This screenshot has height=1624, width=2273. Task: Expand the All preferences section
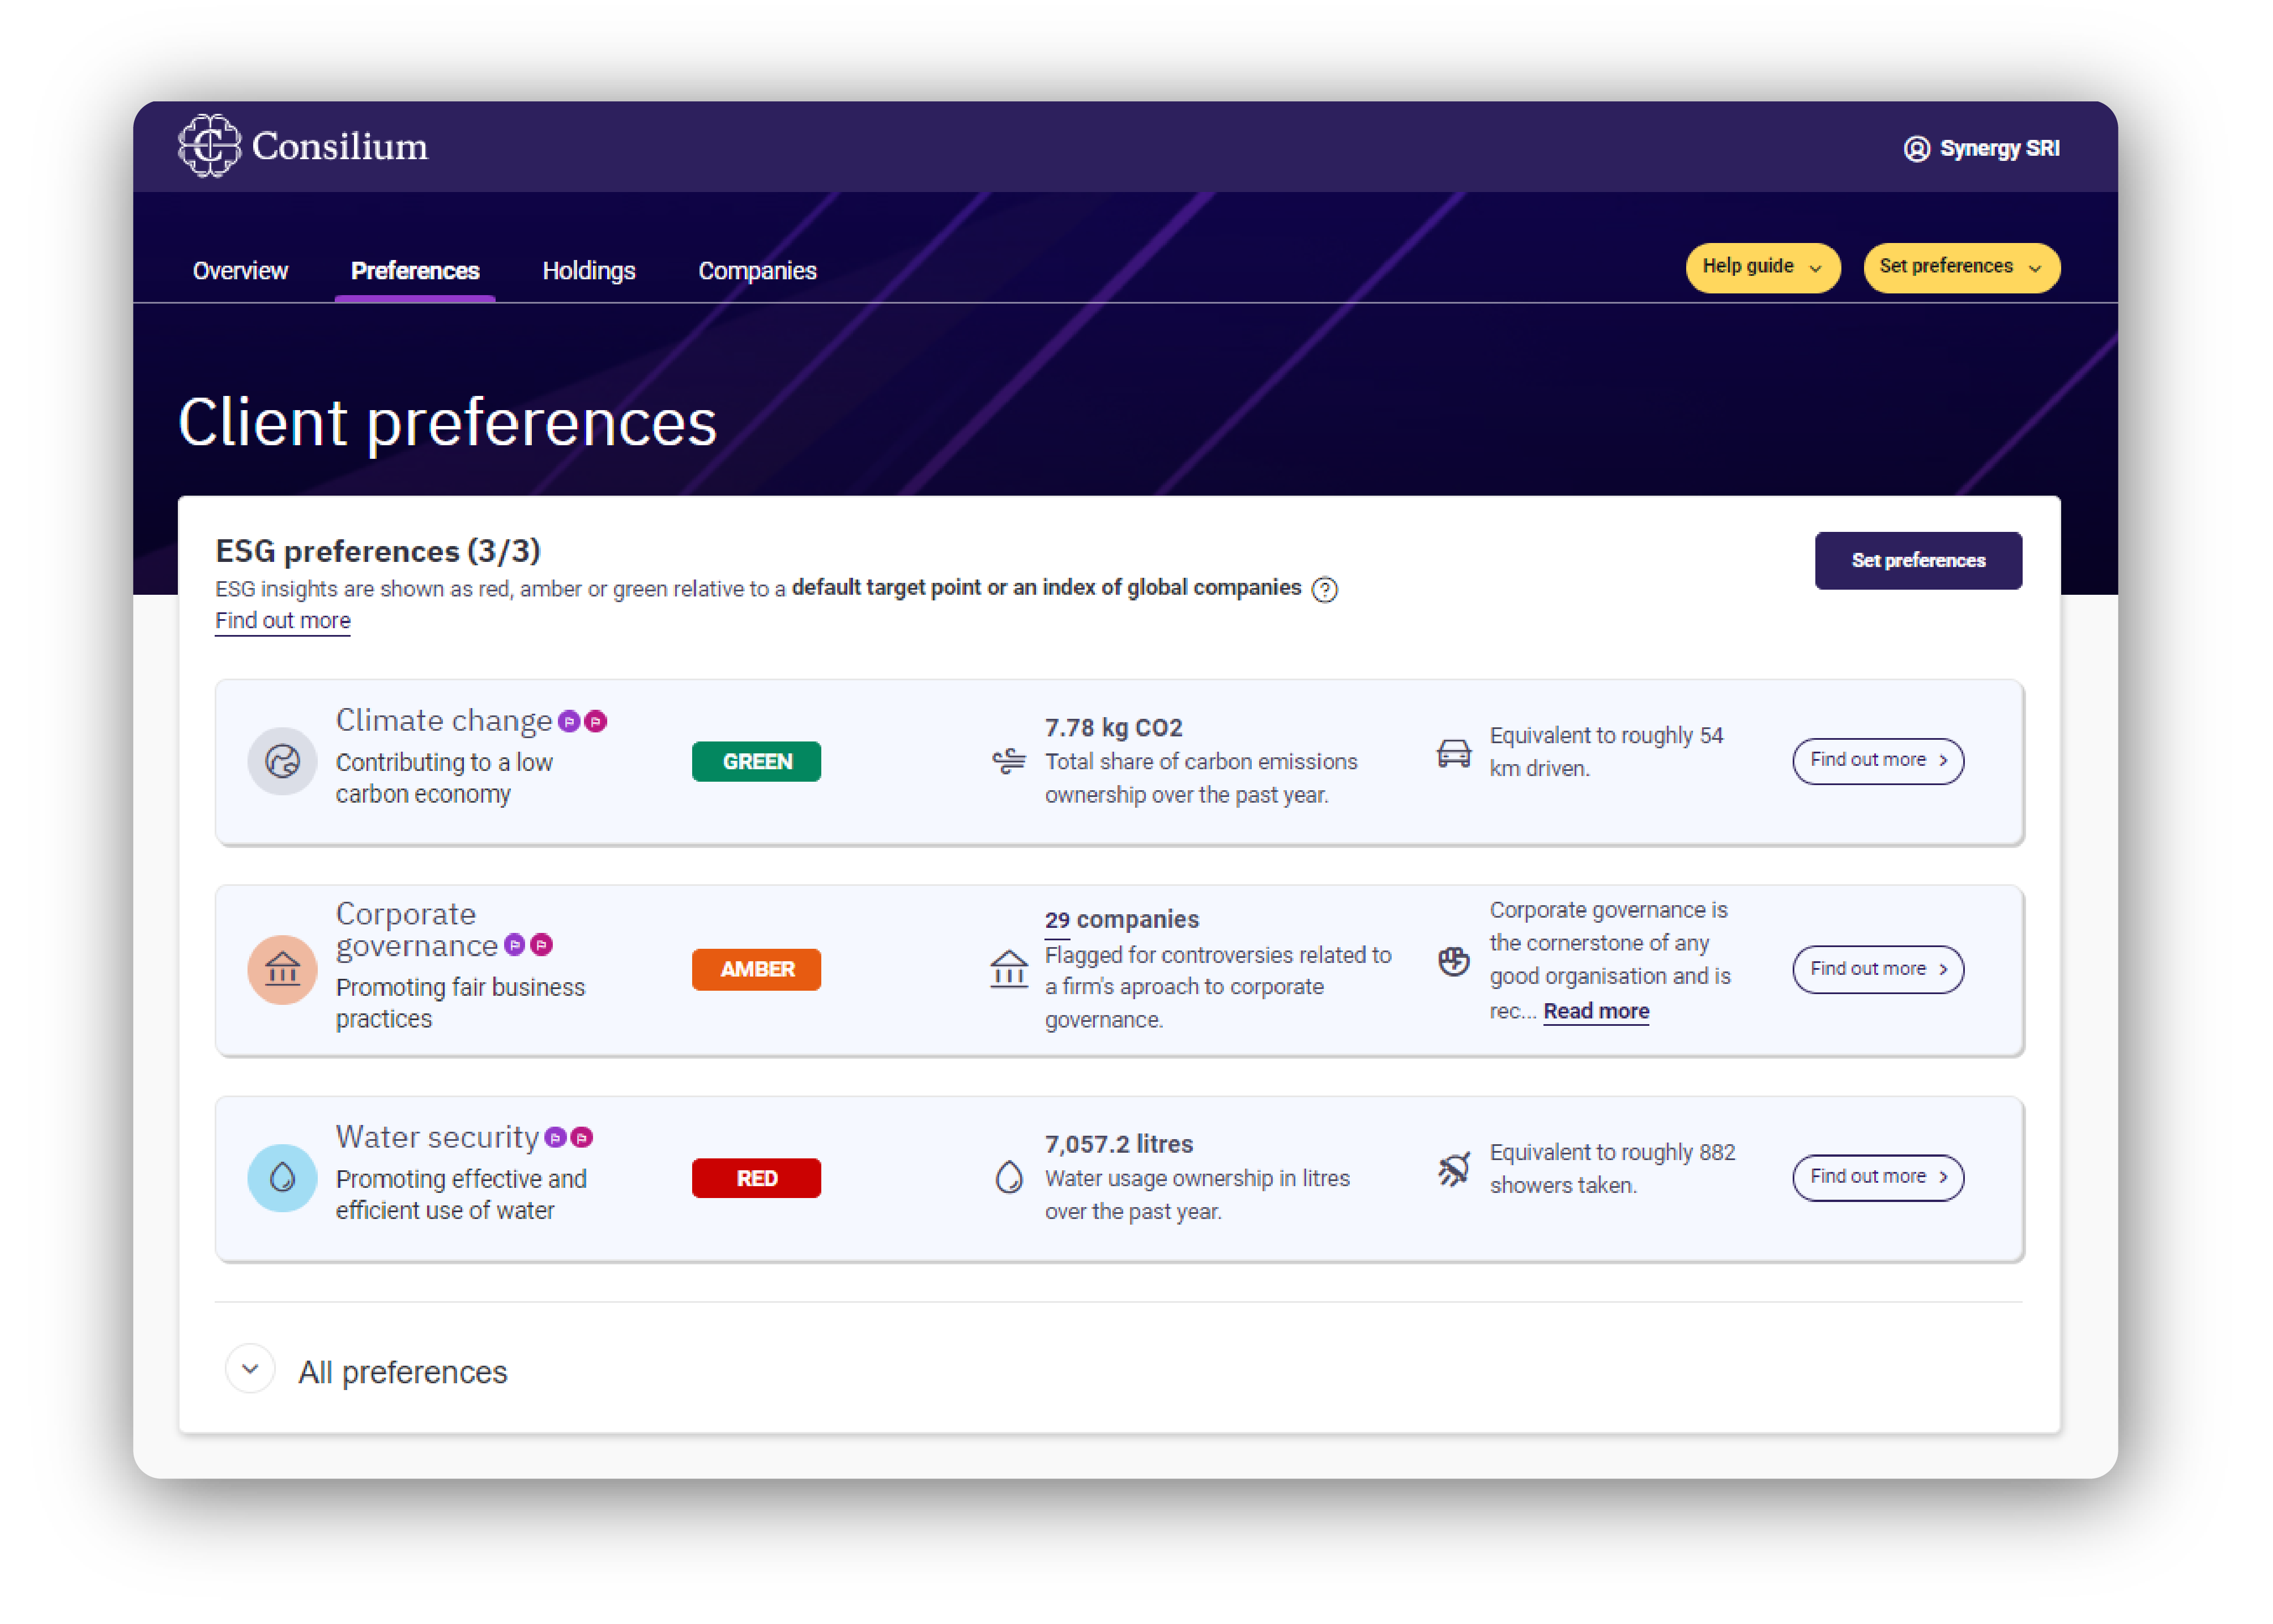point(250,1369)
